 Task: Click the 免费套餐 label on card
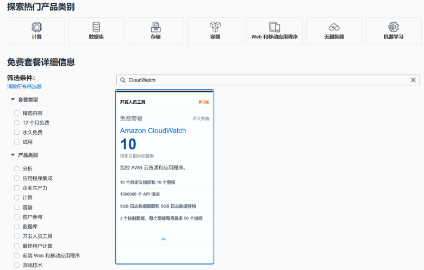(131, 118)
